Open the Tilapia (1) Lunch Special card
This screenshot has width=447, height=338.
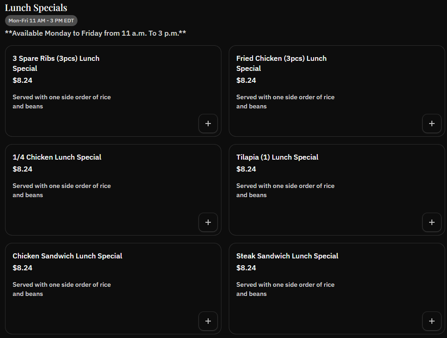(277, 157)
